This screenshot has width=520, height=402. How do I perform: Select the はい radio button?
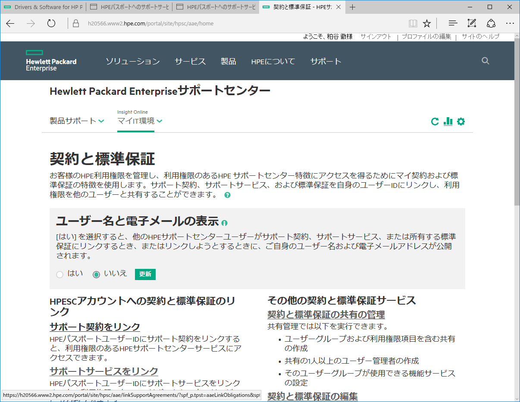tap(60, 274)
